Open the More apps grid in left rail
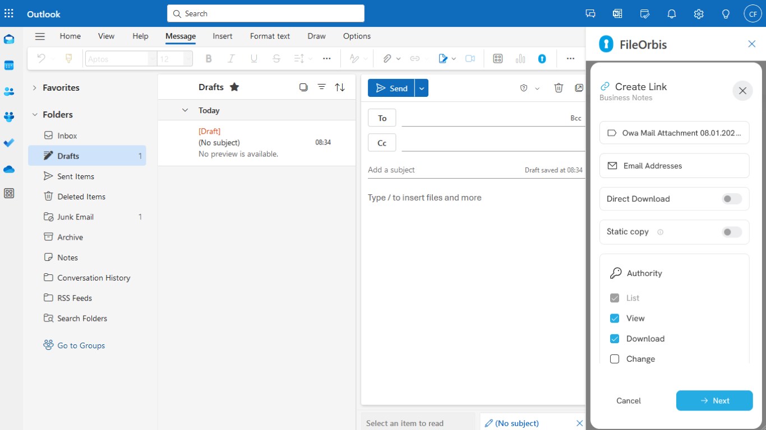This screenshot has height=430, width=766. point(9,193)
